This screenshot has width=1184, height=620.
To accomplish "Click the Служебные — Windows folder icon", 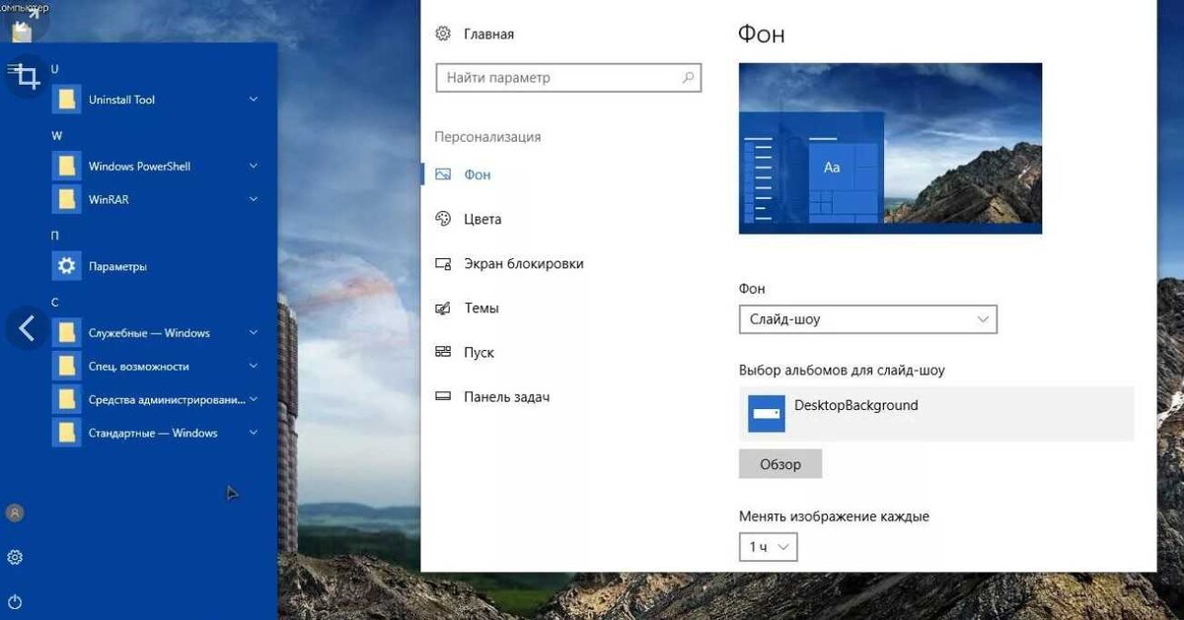I will click(x=66, y=333).
